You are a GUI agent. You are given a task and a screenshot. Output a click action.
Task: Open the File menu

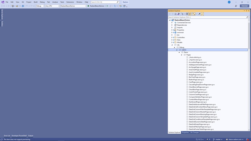[x=7, y=2]
